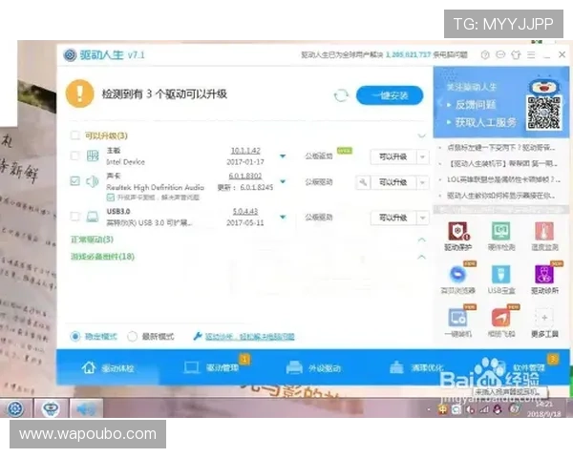Toggle the 升级声卡驱动 sub-option checkbox
Image resolution: width=573 pixels, height=458 pixels.
coord(111,198)
